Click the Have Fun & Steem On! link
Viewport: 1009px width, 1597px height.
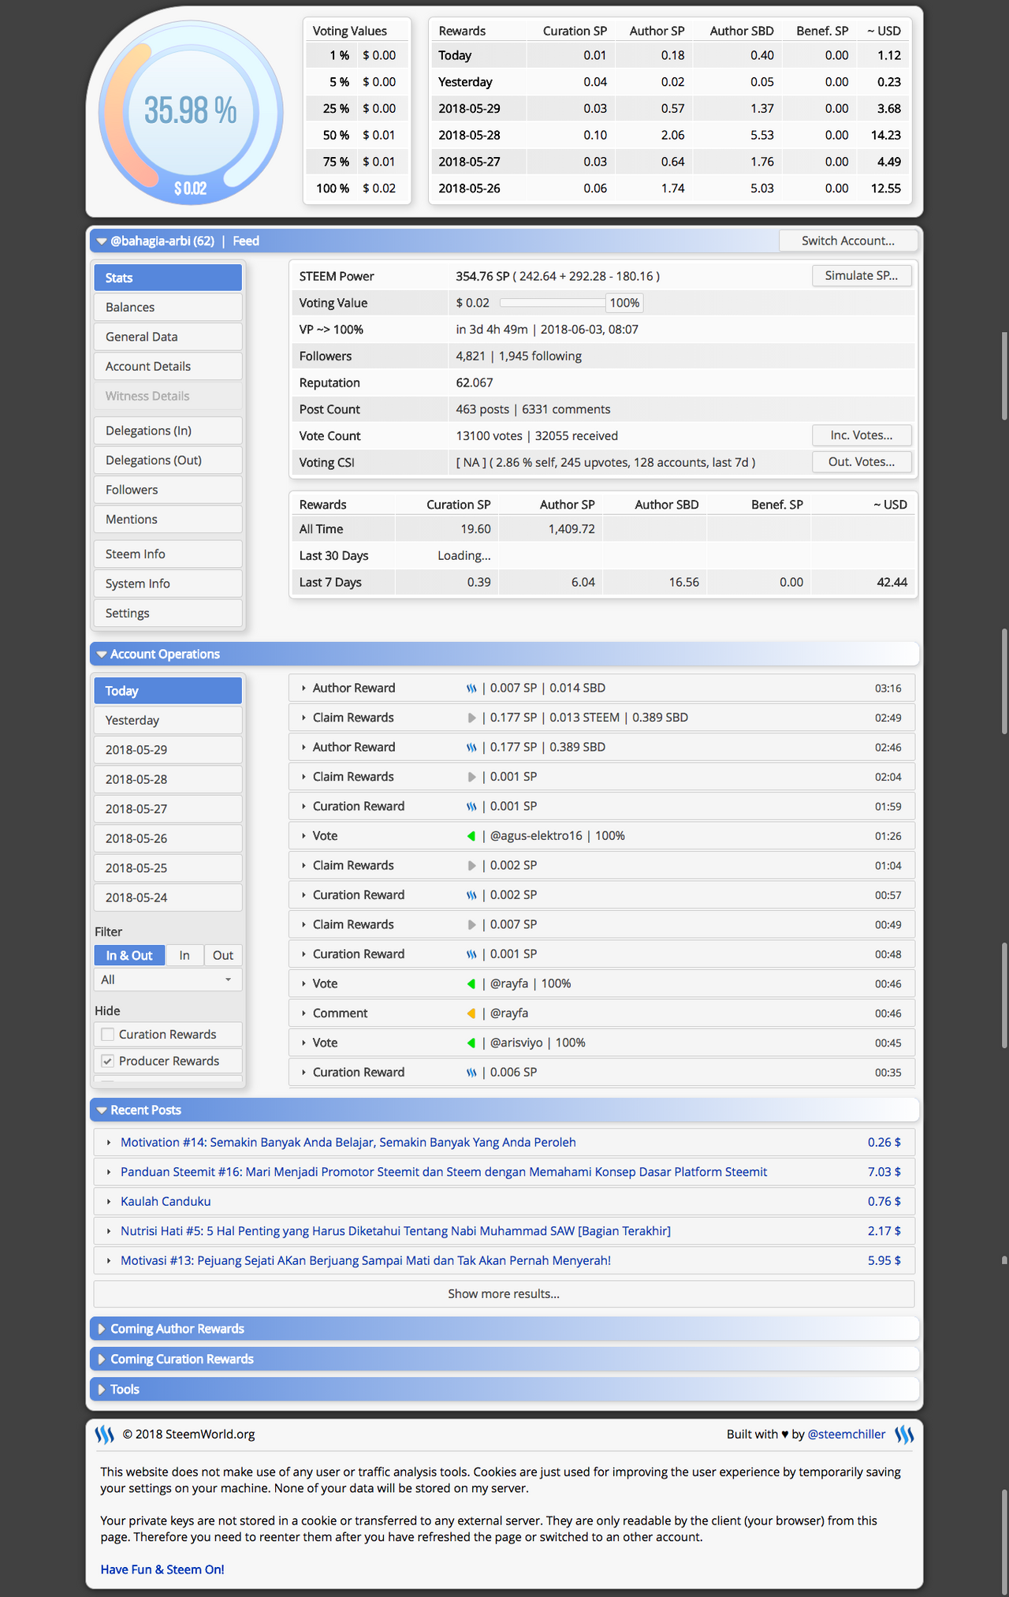pyautogui.click(x=162, y=1569)
